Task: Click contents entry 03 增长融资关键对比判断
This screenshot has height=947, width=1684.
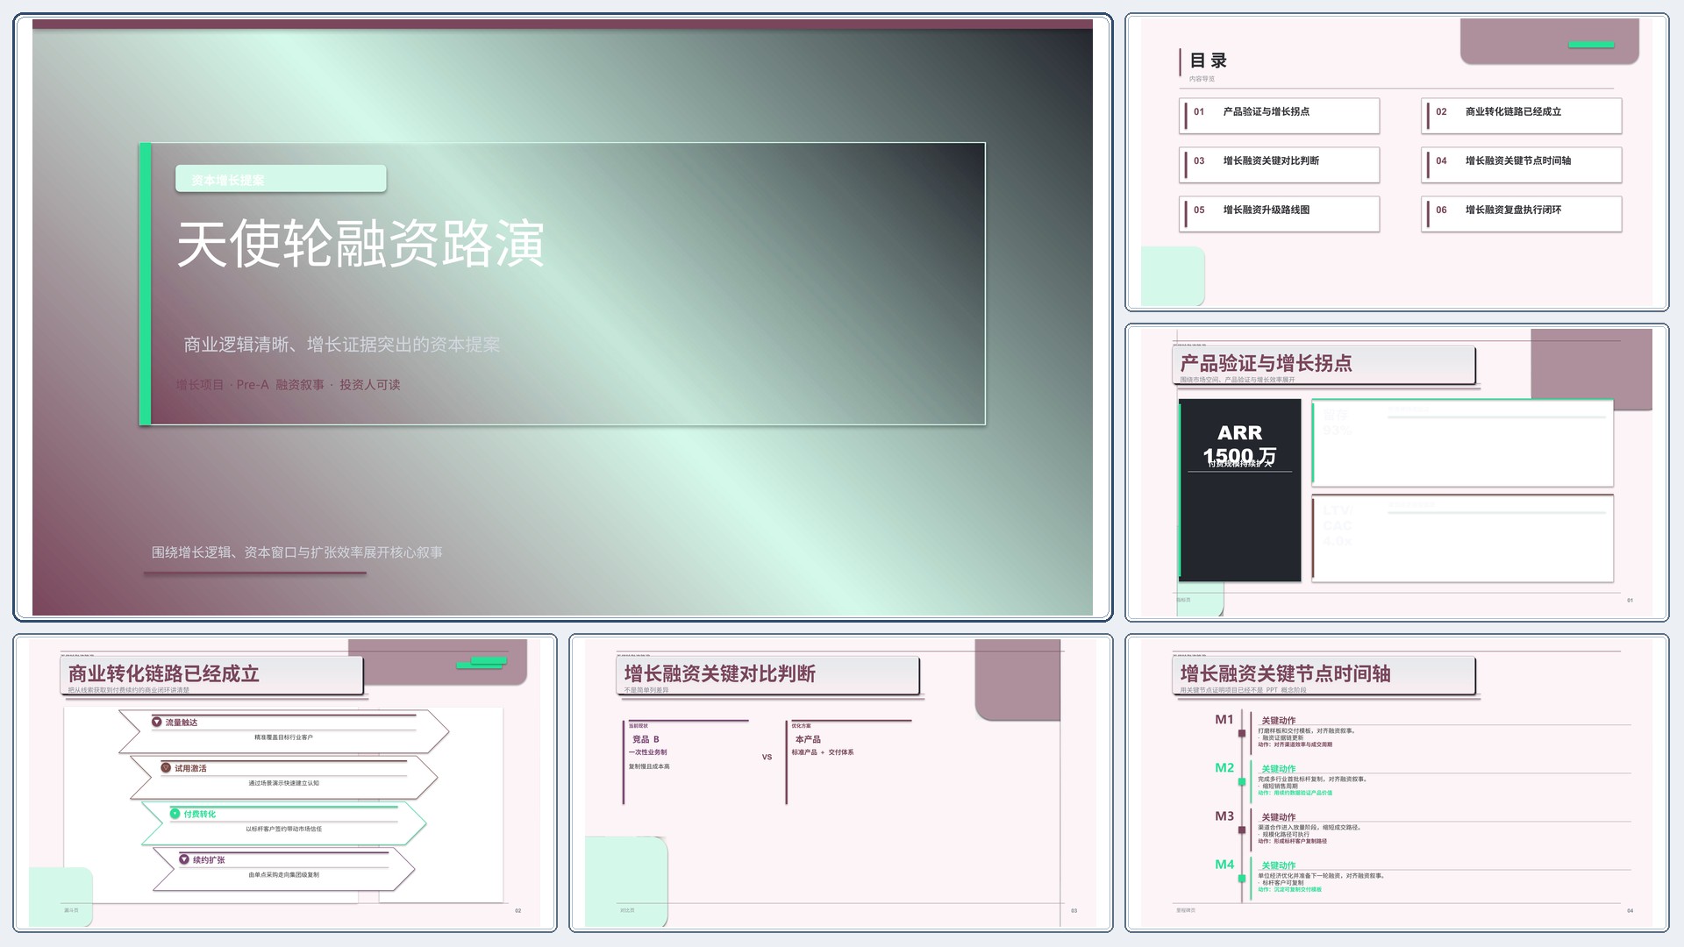Action: 1280,164
